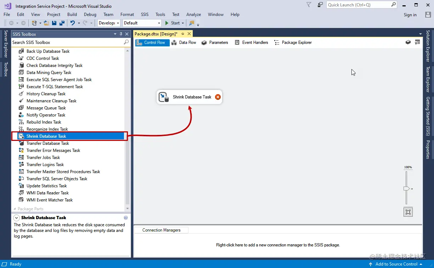
Task: Collapse the Shrink Database Task description
Action: click(x=16, y=218)
